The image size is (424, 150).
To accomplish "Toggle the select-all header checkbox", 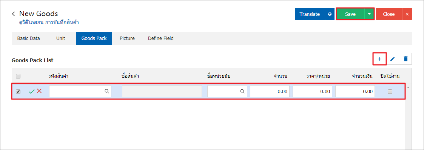I will [18, 77].
